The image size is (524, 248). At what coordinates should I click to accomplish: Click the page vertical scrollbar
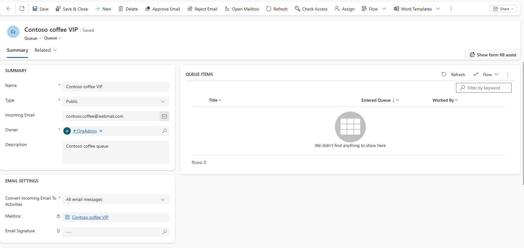[x=523, y=123]
